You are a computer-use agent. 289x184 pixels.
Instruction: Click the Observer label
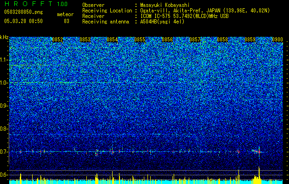tap(93, 5)
